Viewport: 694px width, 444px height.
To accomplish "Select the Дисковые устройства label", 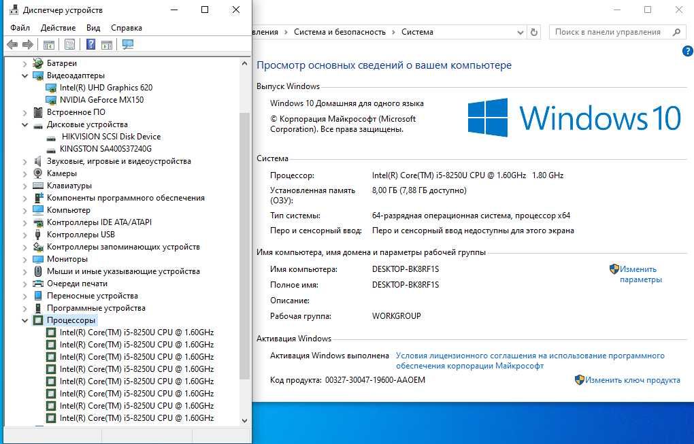I will click(87, 124).
